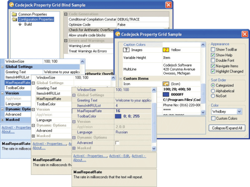Expand Masked category in the front grid
Image resolution: width=250 pixels, height=187 pixels.
tap(74, 148)
